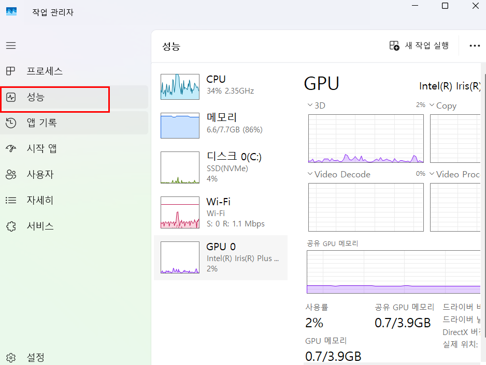The width and height of the screenshot is (486, 365).
Task: Click the 성능 pulse icon in the sidebar
Action: [x=11, y=97]
